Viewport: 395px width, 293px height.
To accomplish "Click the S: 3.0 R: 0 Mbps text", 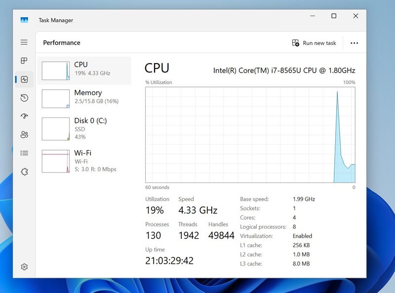I will tap(95, 169).
